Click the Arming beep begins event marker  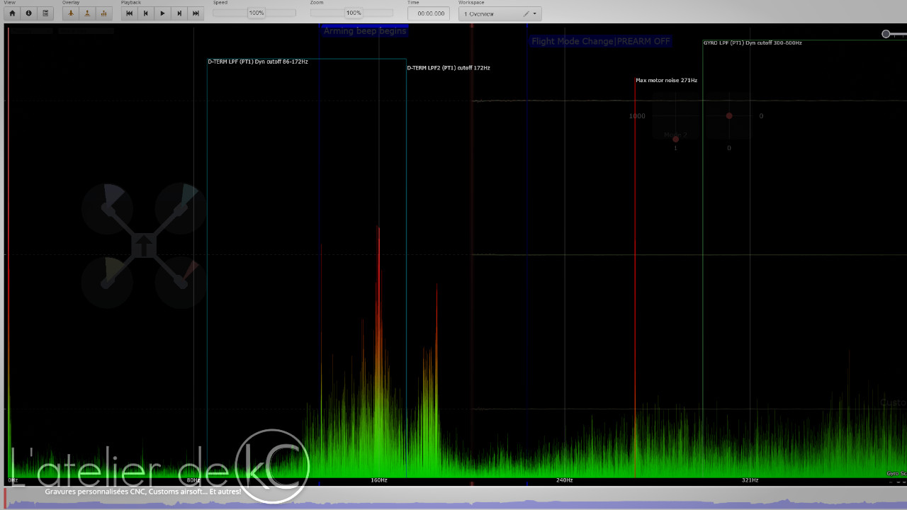pyautogui.click(x=365, y=31)
